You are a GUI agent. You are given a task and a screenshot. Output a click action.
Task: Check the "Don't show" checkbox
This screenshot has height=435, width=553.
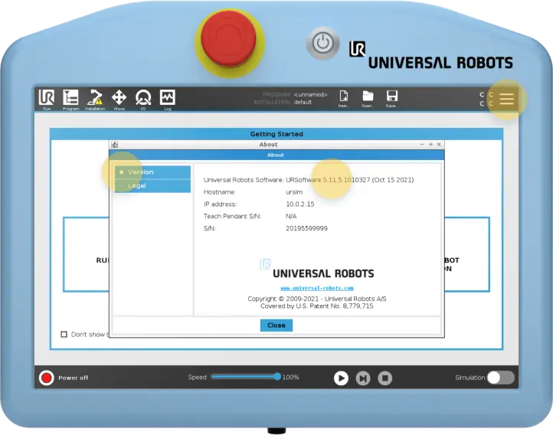64,334
